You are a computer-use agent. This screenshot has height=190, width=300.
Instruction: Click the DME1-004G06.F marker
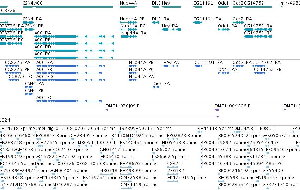216,110
